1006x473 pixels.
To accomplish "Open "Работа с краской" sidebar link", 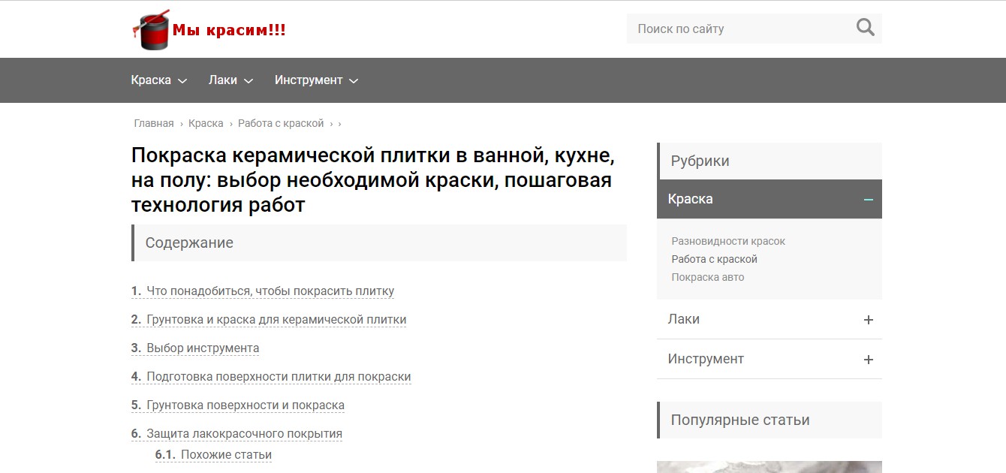I will coord(715,259).
